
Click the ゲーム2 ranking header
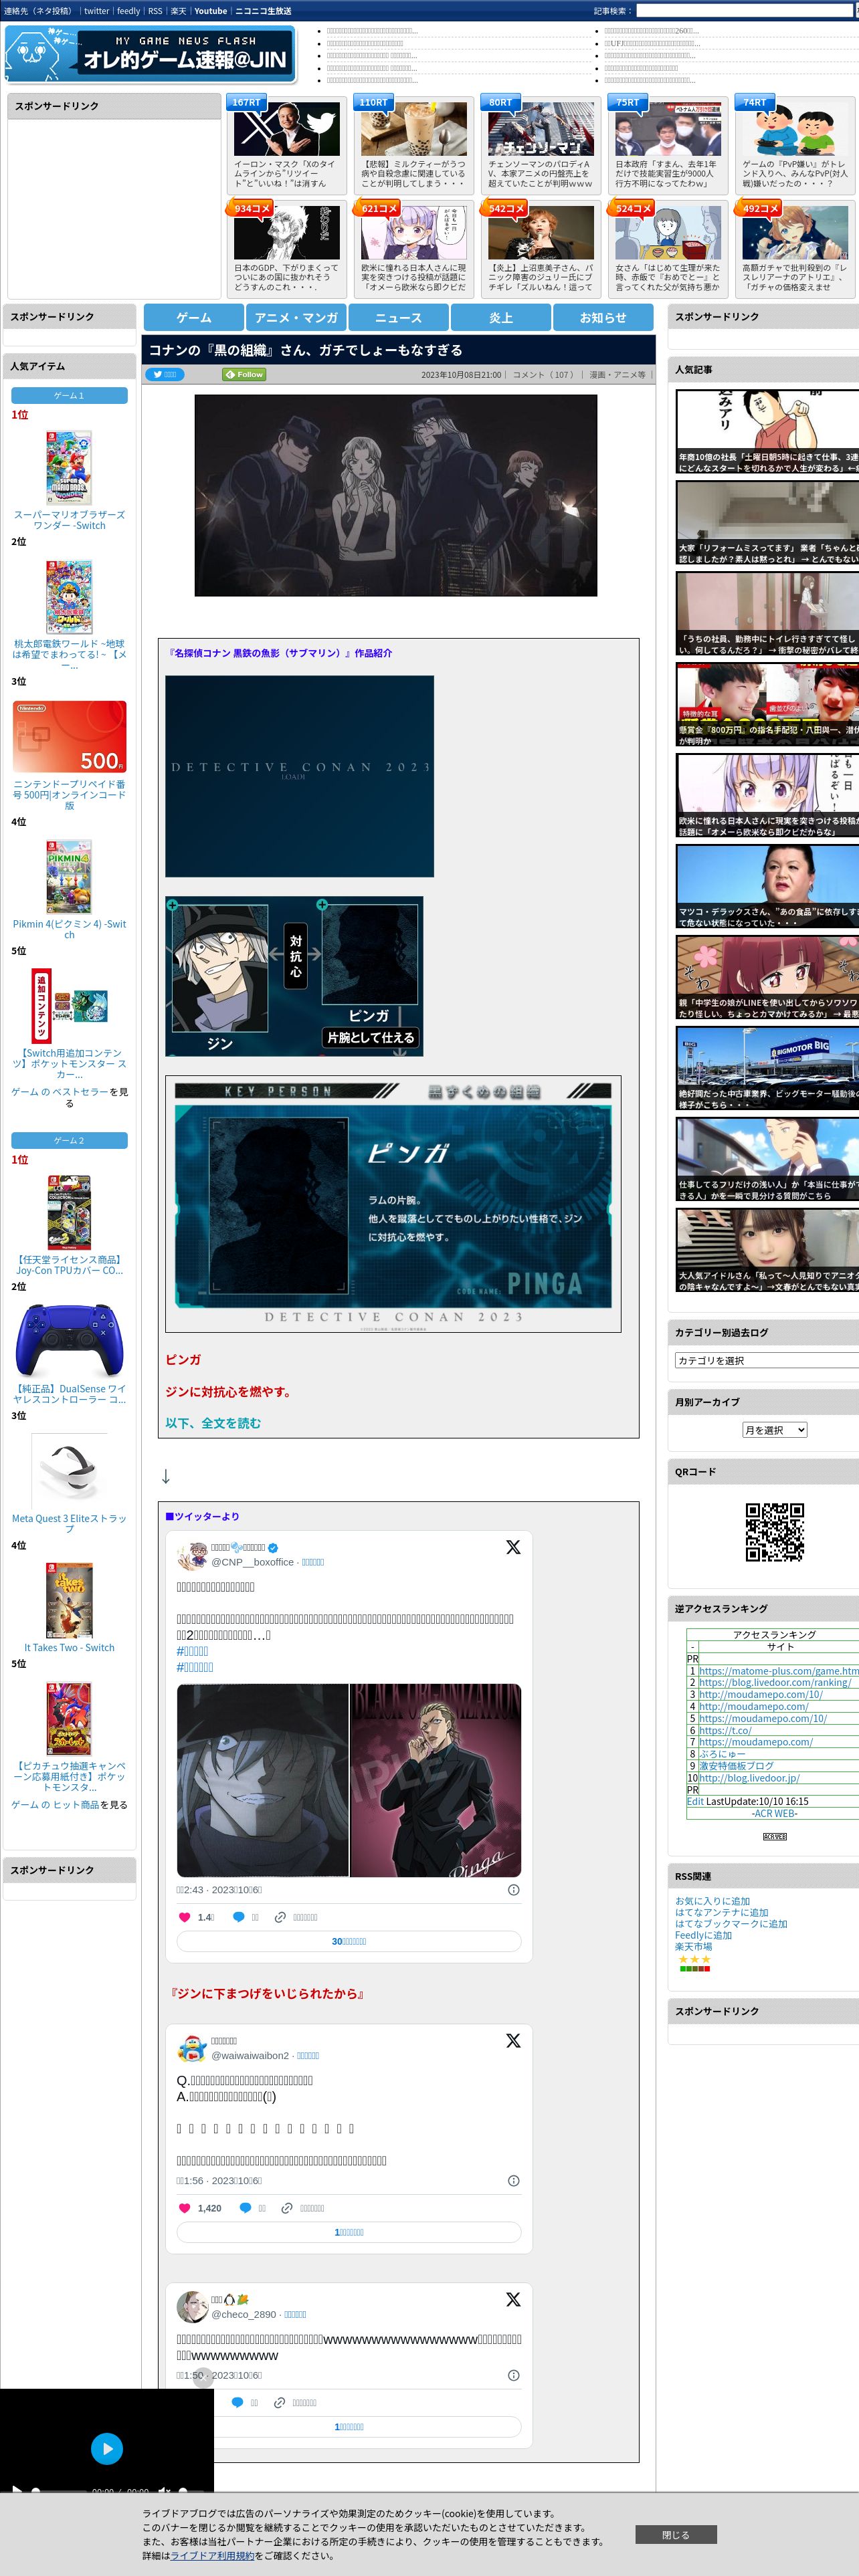pos(69,1141)
